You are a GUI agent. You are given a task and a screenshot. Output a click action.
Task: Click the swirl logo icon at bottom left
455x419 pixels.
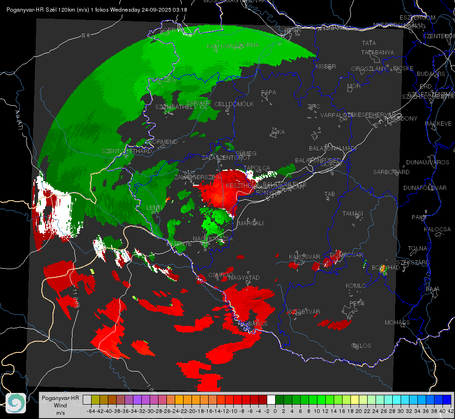(16, 403)
